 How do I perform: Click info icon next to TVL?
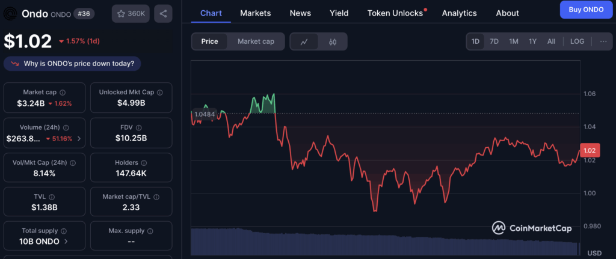(x=52, y=197)
